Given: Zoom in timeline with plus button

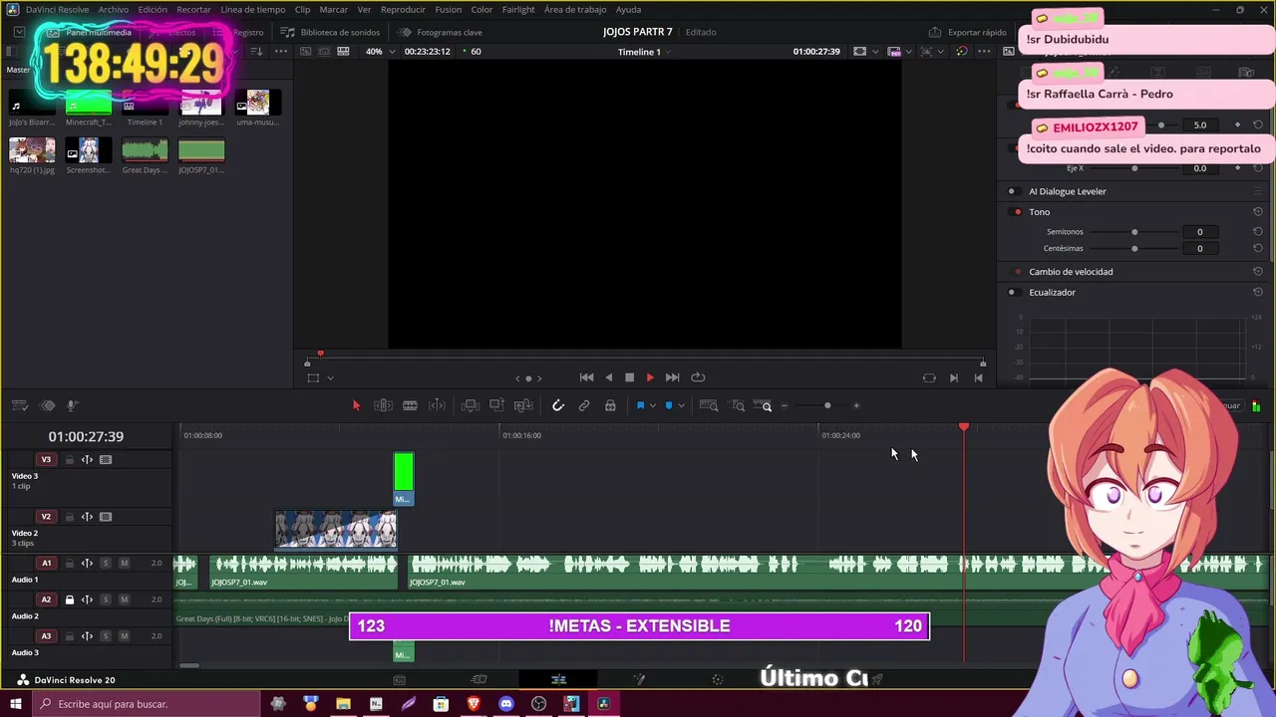Looking at the screenshot, I should pyautogui.click(x=856, y=405).
